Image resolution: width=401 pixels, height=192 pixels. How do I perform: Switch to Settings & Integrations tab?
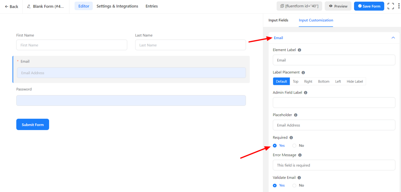click(x=117, y=6)
